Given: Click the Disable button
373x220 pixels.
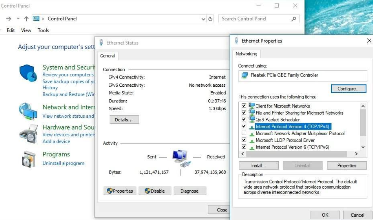Looking at the screenshot, I should [155, 191].
